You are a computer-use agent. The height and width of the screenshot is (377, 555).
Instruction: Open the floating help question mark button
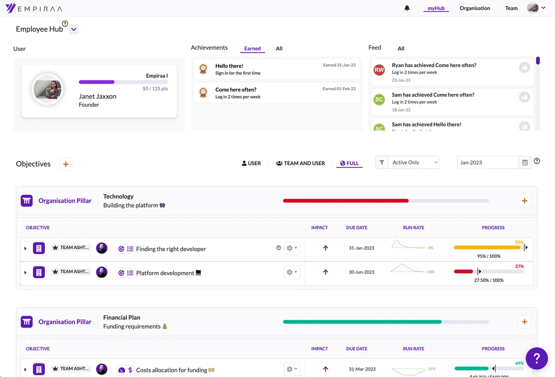click(537, 358)
